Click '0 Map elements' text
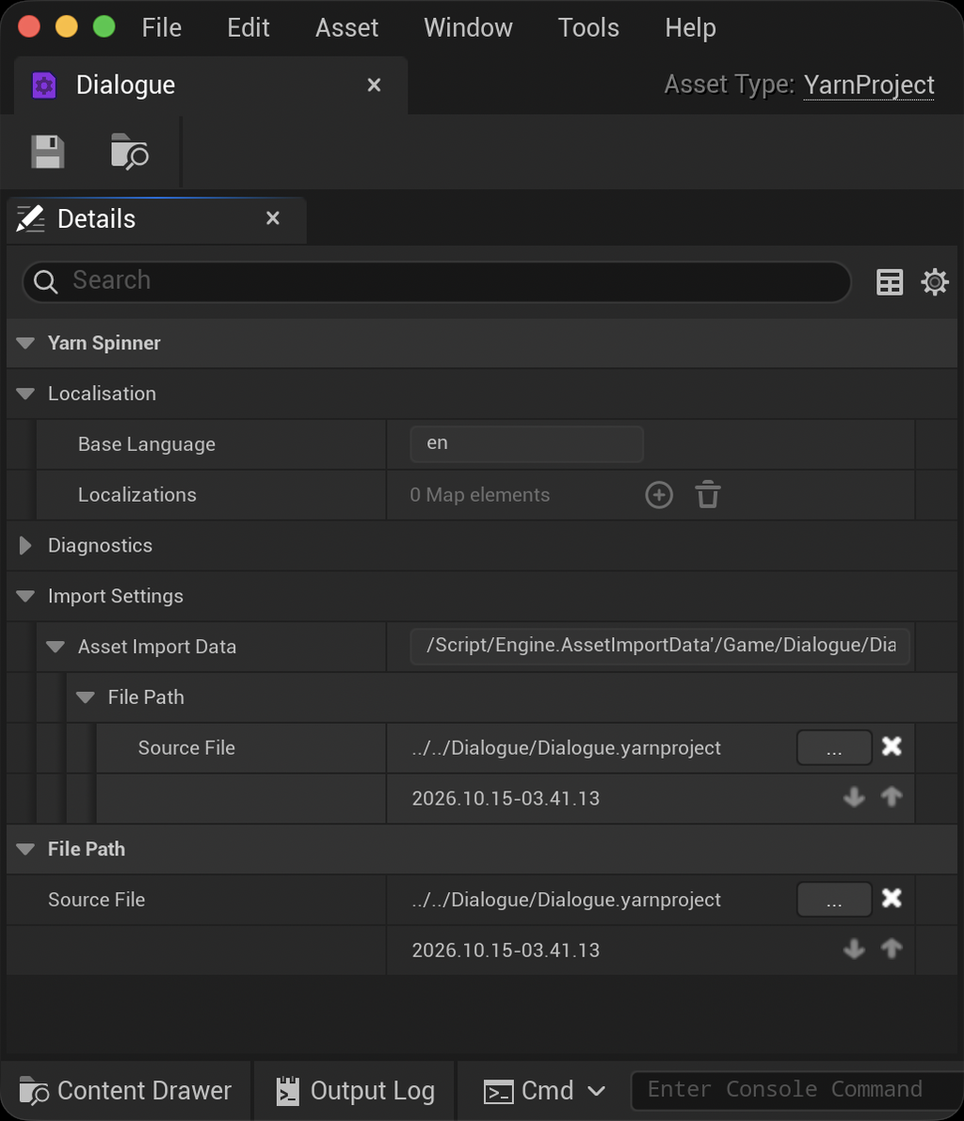This screenshot has height=1121, width=964. click(x=480, y=495)
